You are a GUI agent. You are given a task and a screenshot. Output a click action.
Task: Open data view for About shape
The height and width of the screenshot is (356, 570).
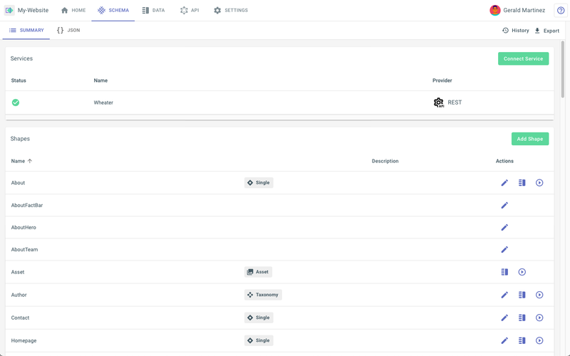(522, 183)
